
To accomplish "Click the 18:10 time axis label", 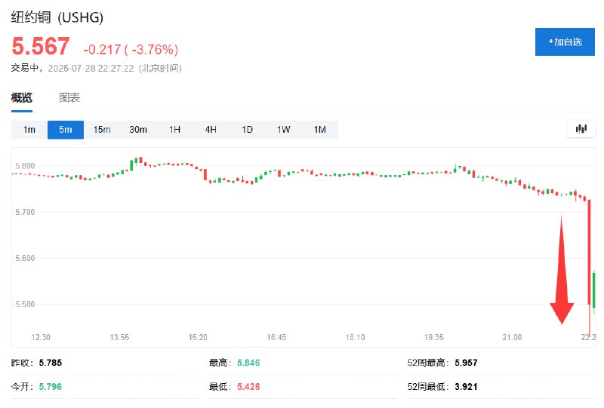I will click(355, 337).
